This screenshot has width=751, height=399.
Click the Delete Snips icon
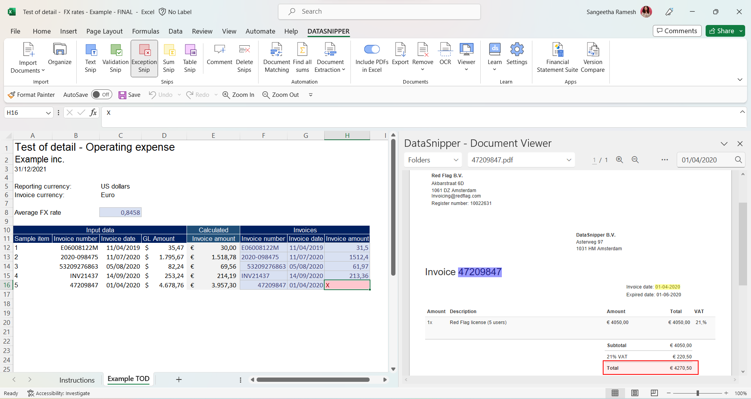tap(244, 58)
